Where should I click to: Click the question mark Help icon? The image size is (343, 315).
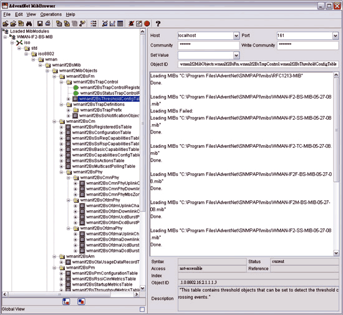(x=158, y=24)
